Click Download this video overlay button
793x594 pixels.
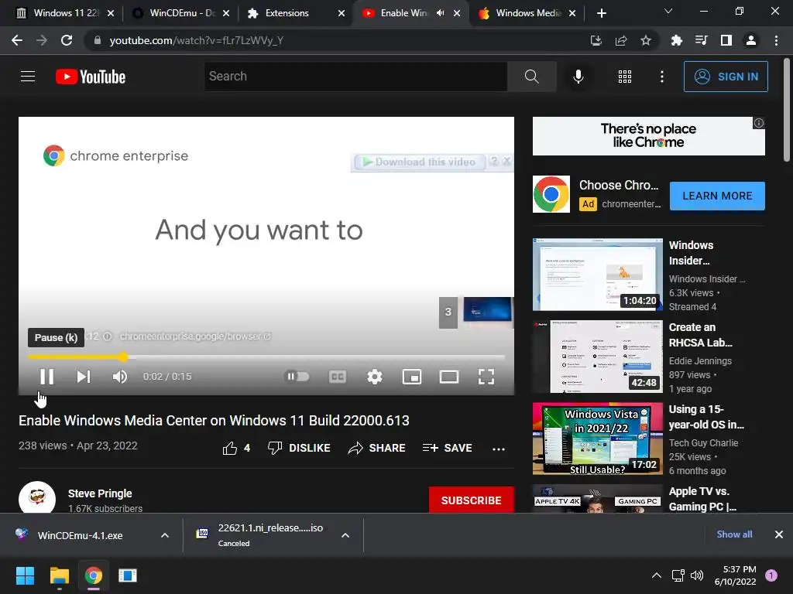[420, 162]
